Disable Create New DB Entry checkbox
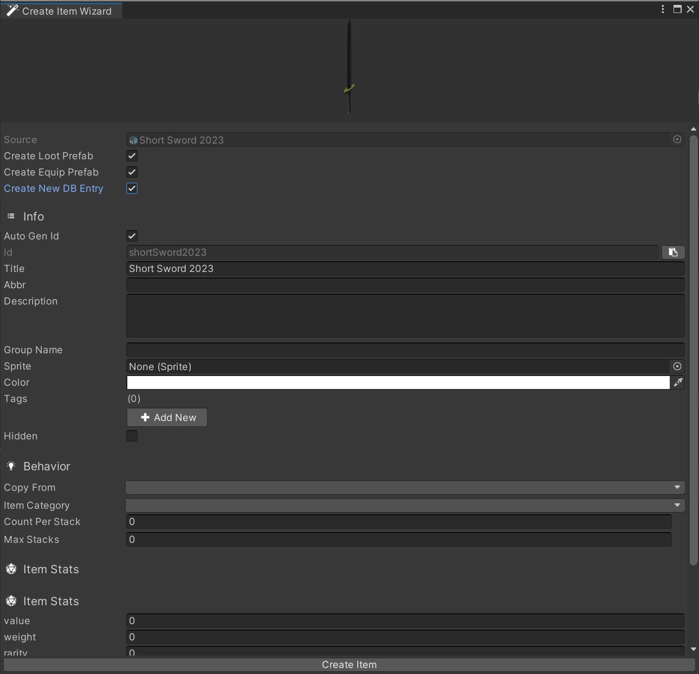The height and width of the screenshot is (674, 699). (x=132, y=189)
